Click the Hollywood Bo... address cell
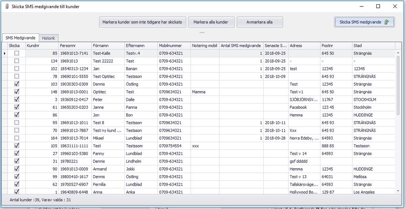The width and height of the screenshot is (406, 209). coord(304,192)
